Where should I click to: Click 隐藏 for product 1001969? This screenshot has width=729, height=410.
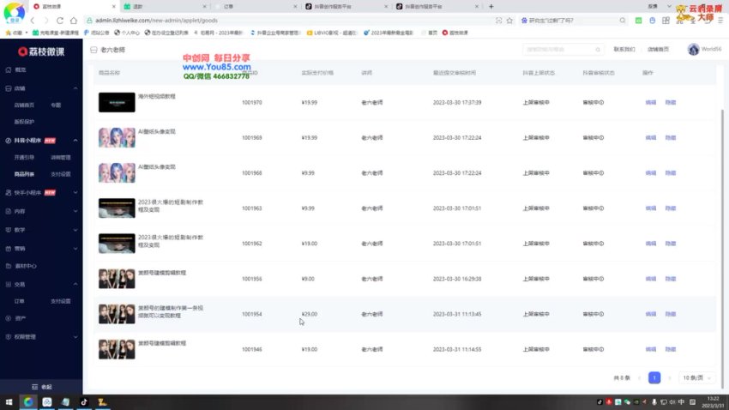tap(671, 137)
